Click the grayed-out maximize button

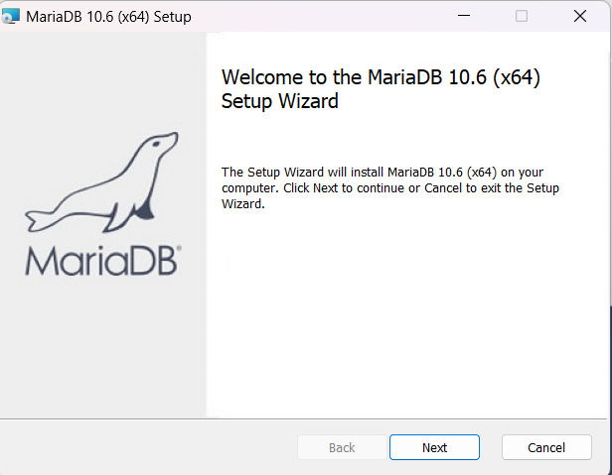pyautogui.click(x=522, y=16)
